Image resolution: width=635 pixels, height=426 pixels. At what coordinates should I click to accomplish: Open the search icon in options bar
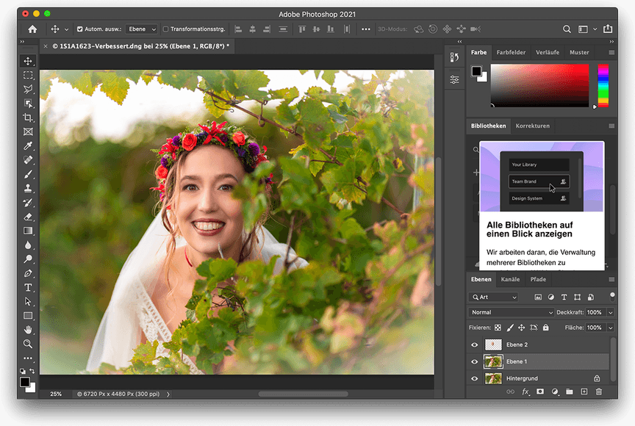pos(567,29)
